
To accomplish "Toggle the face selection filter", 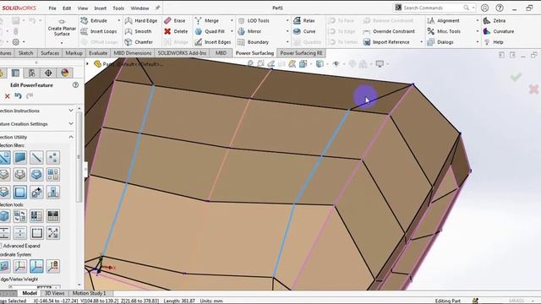I will (x=20, y=158).
